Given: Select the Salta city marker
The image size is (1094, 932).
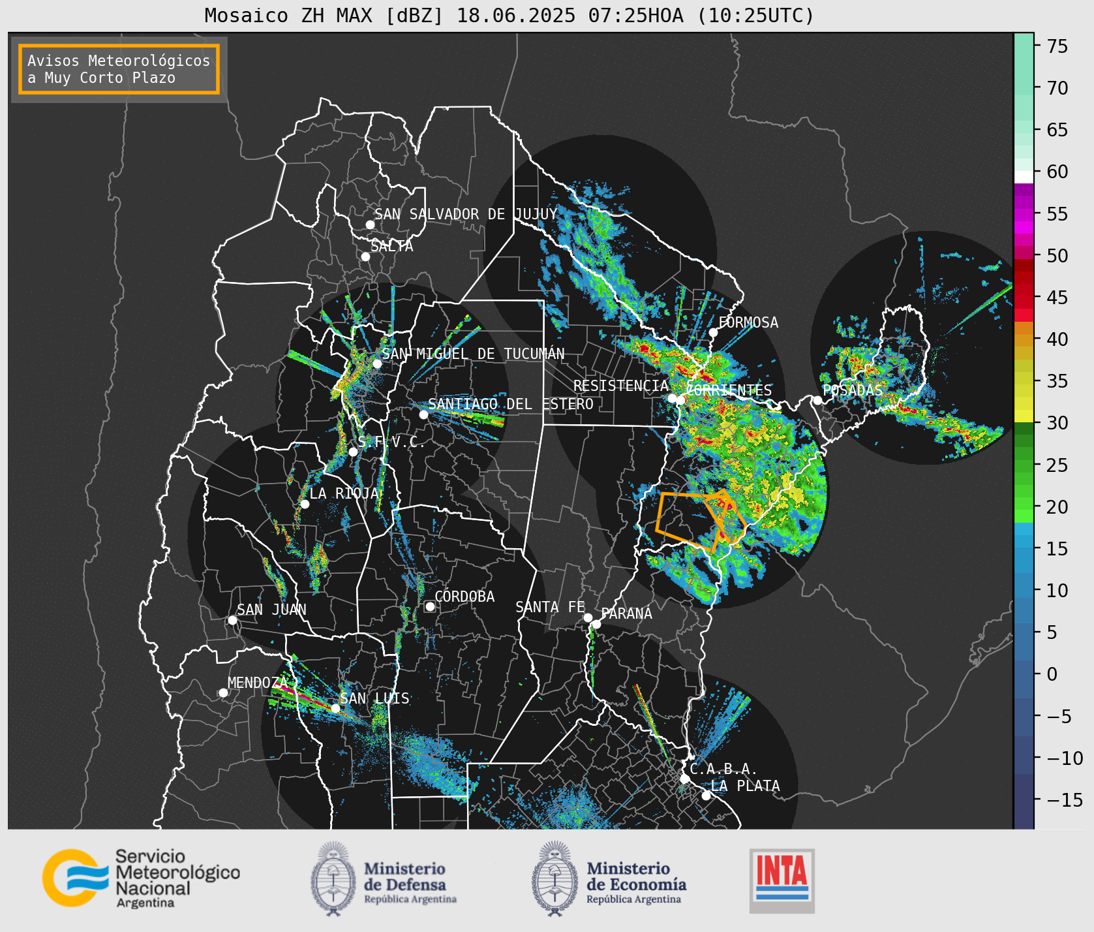Looking at the screenshot, I should pyautogui.click(x=365, y=256).
